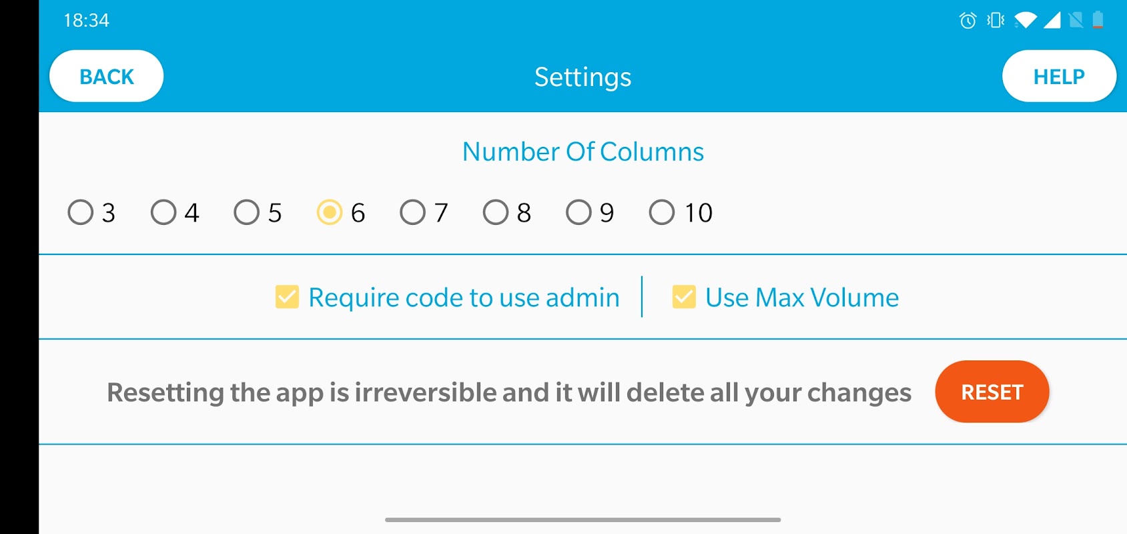Uncheck Require code to use admin
The image size is (1127, 534).
click(288, 297)
